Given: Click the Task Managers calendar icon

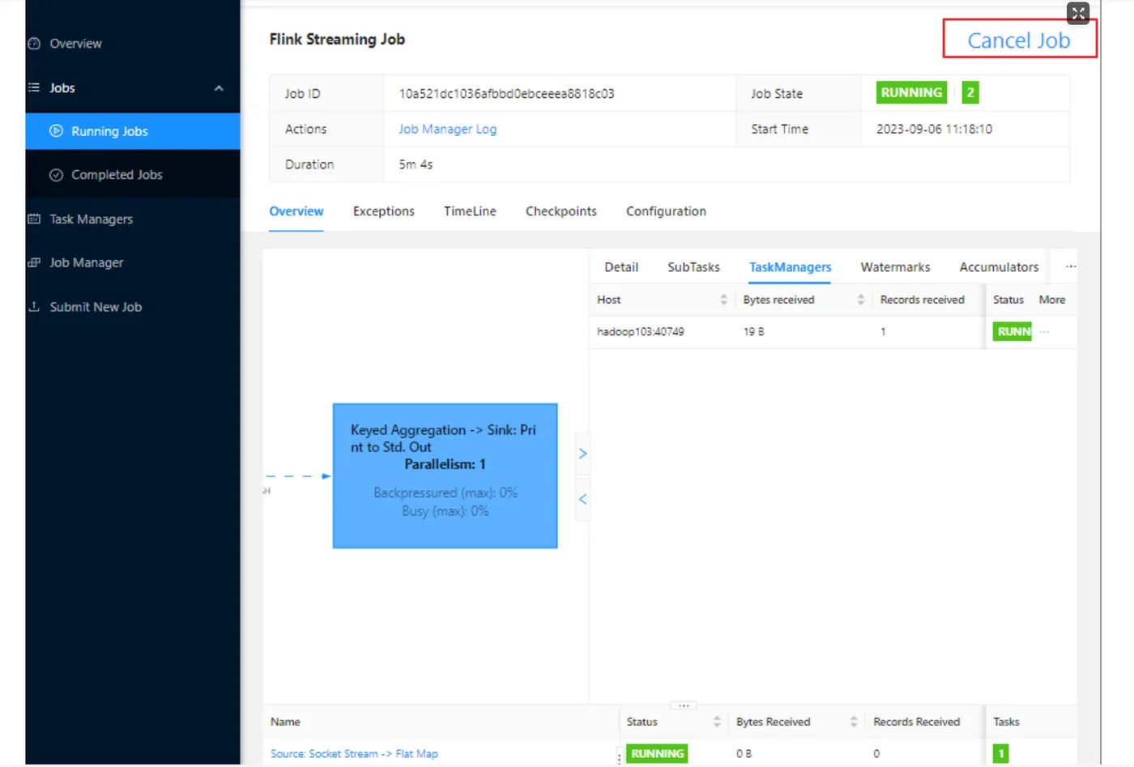Looking at the screenshot, I should point(34,219).
